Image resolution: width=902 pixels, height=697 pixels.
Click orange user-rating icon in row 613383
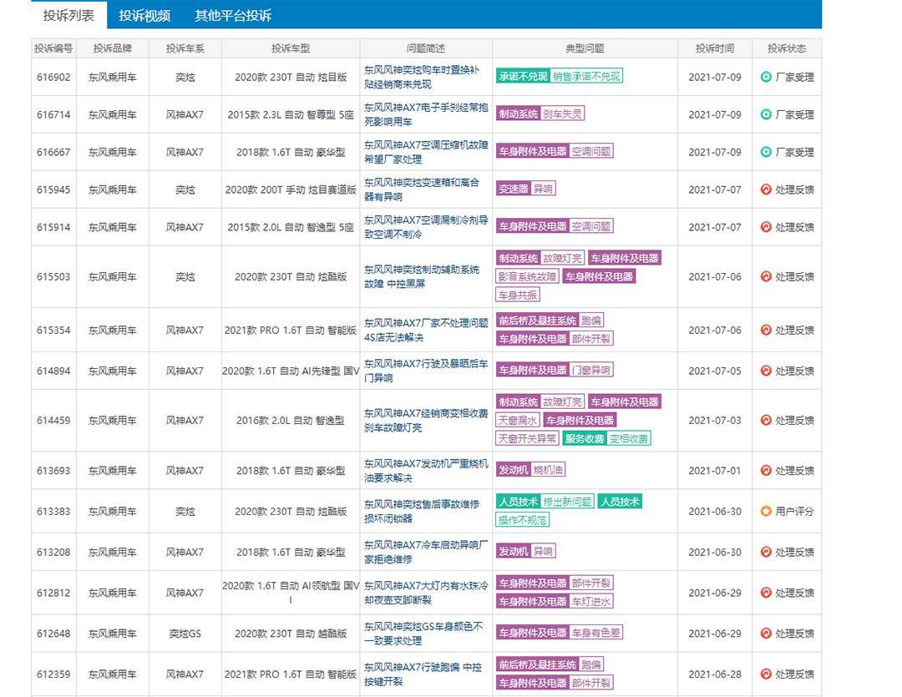pos(766,511)
